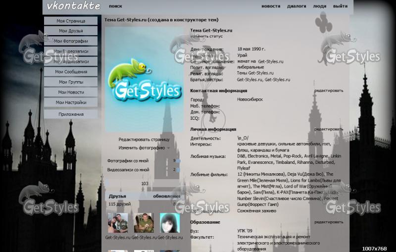Click редактировать next to Образование
Viewport: 396px width, 252px height.
329,222
